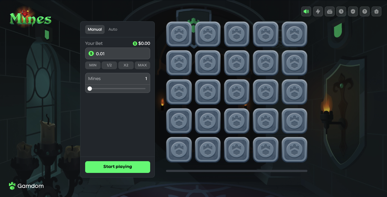
Task: Open keyboard hotkeys settings
Action: point(330,11)
